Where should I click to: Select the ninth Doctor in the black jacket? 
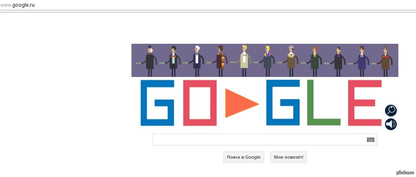coord(338,61)
